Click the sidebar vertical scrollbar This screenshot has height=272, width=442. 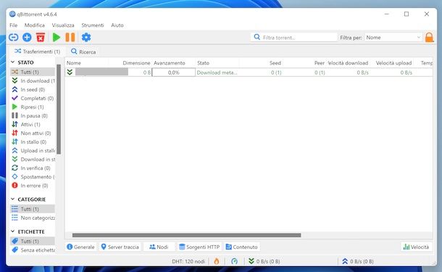(x=59, y=110)
